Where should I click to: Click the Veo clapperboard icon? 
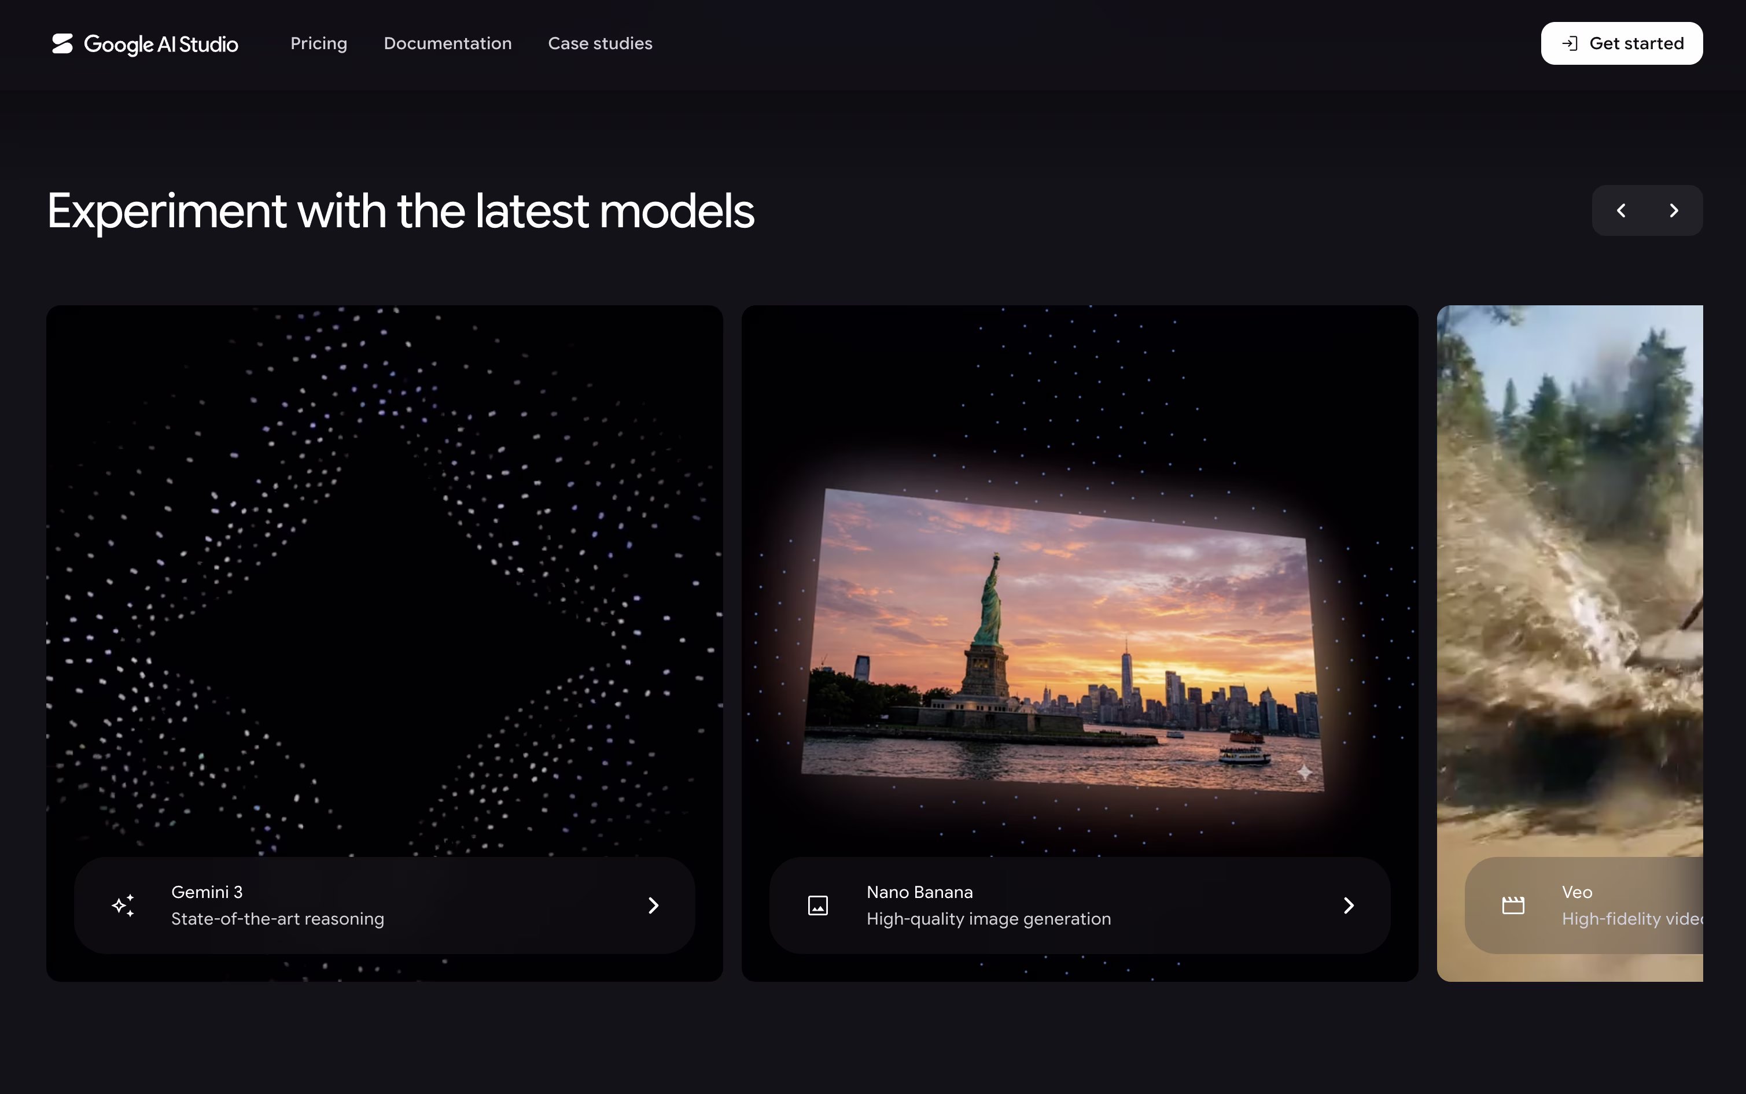coord(1513,905)
